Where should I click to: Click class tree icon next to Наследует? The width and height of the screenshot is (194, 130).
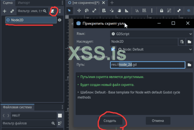182,42
